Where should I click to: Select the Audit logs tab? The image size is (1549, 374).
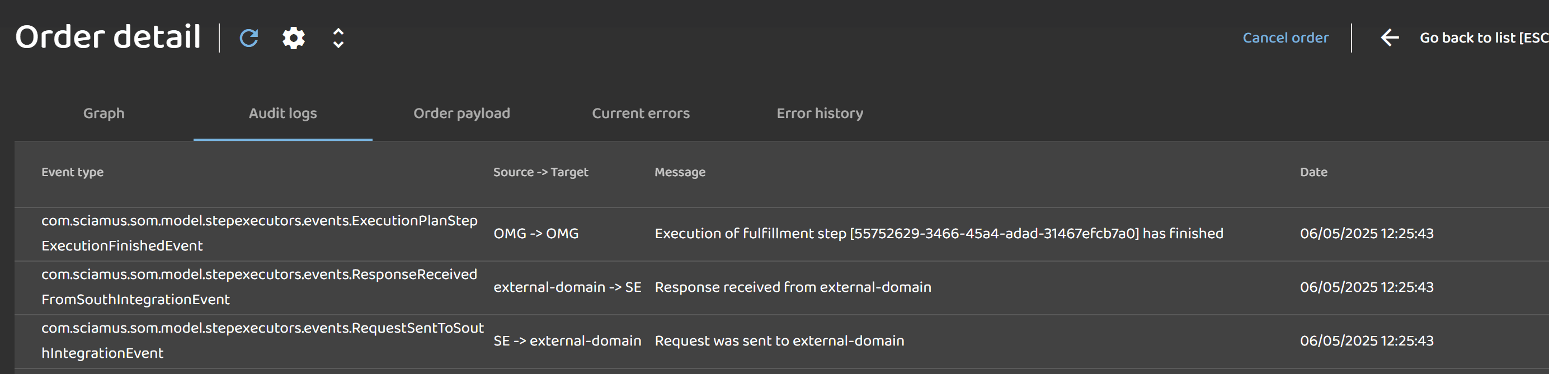283,113
